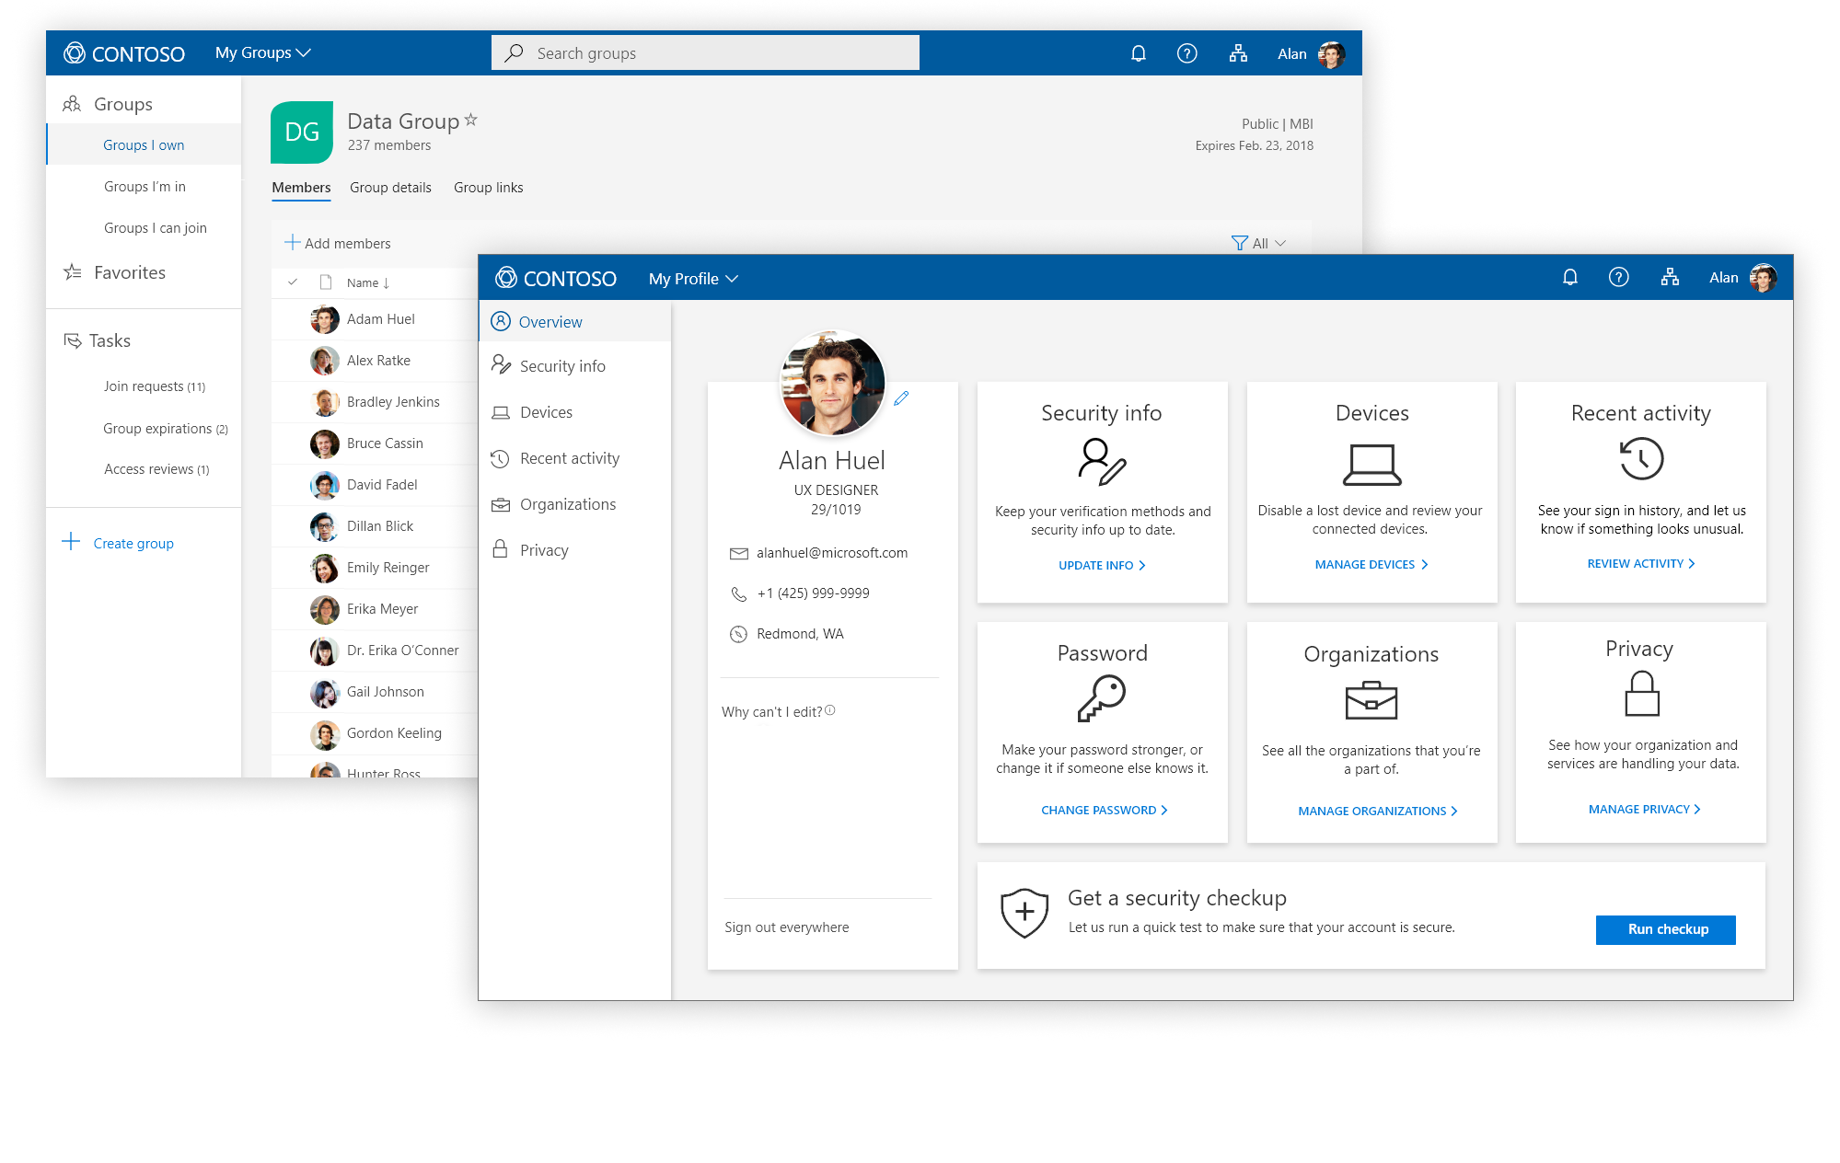Sort members by Name column
The height and width of the screenshot is (1163, 1840).
click(x=367, y=282)
